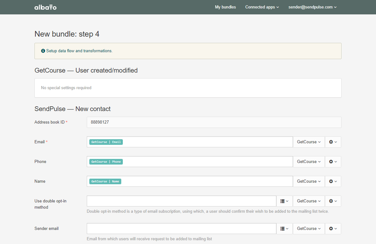Select the GetCourse | Name tag

[105, 181]
